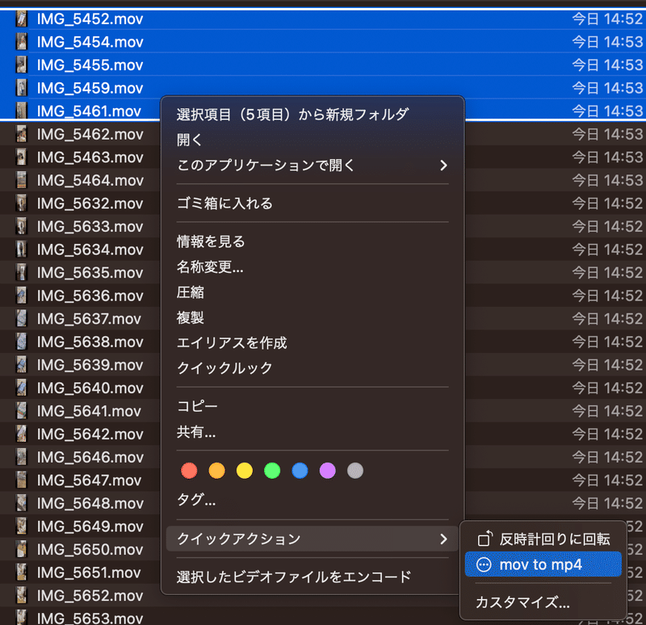Click the rotate counterclockwise quick action icon
This screenshot has width=646, height=625.
coord(486,538)
